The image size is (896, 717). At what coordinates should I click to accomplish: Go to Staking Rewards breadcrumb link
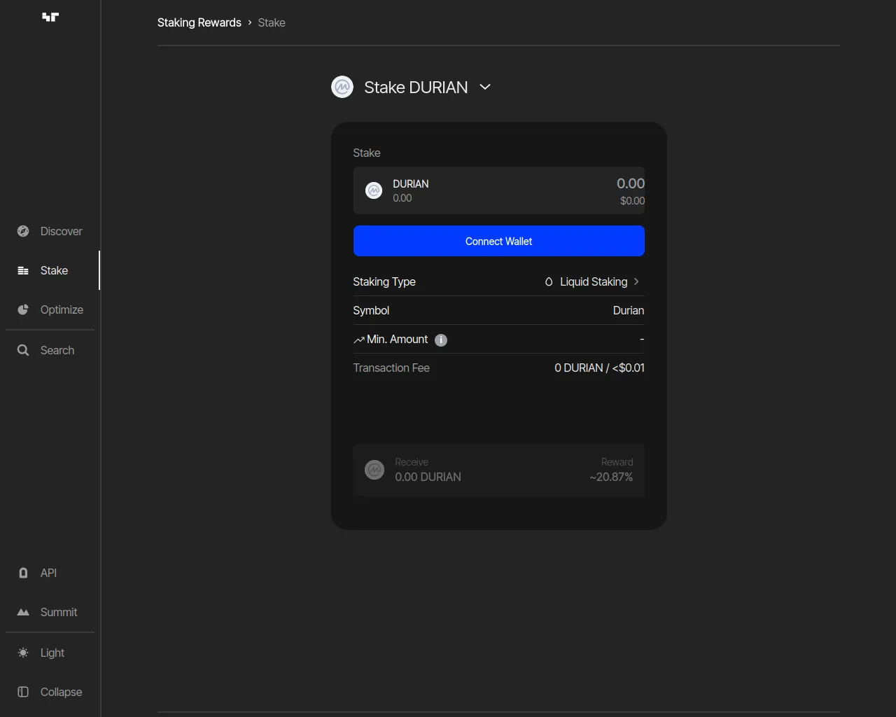click(x=199, y=22)
